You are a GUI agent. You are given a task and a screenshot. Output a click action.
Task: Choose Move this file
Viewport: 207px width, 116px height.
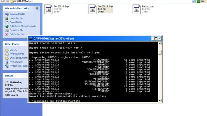click(16, 18)
